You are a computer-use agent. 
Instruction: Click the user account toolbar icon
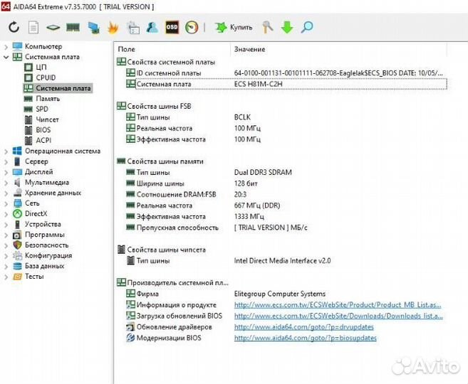click(x=152, y=28)
